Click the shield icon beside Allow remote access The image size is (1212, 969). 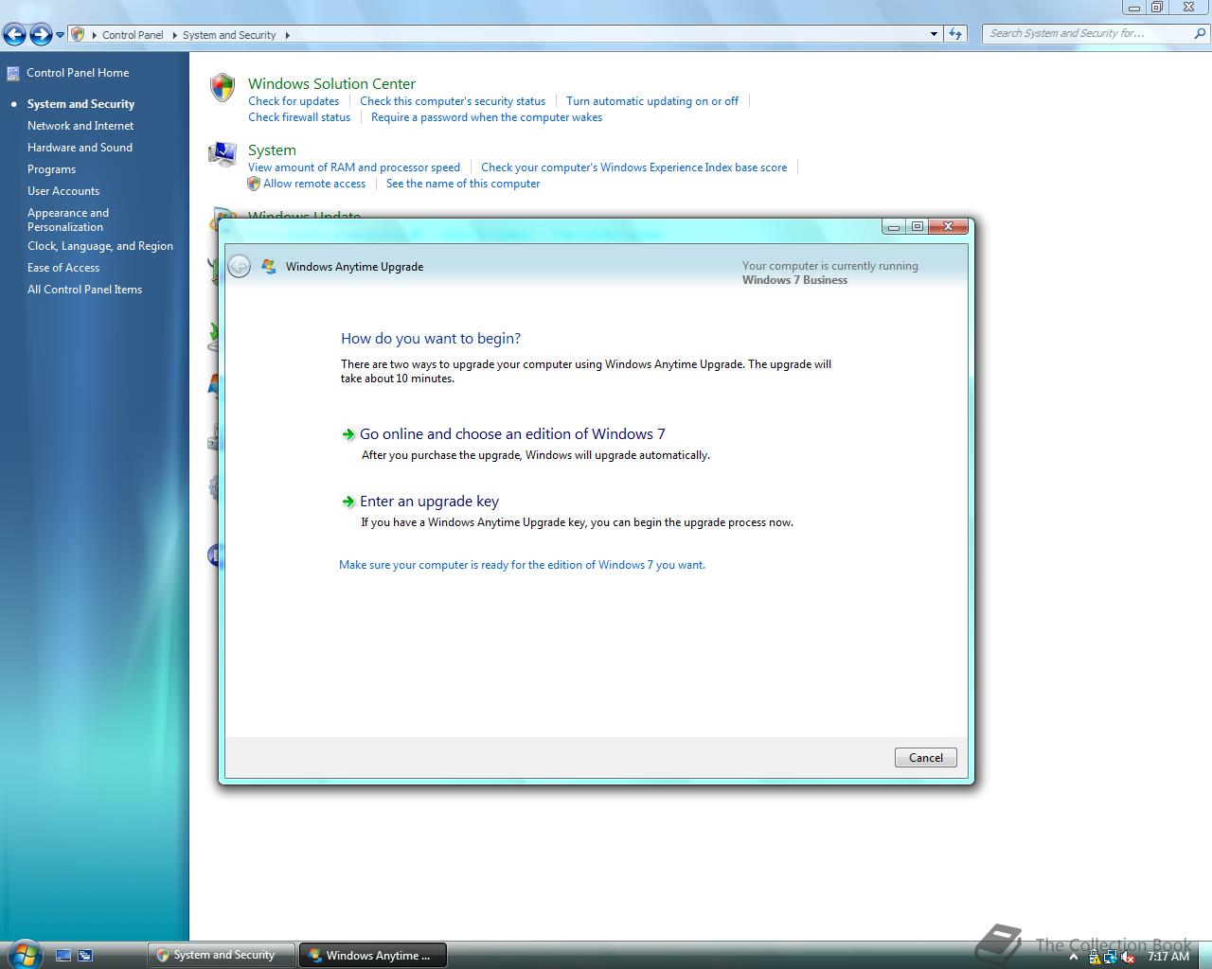pos(254,183)
